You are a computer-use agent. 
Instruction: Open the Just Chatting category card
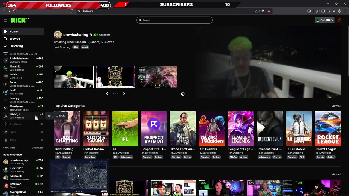pos(67,128)
